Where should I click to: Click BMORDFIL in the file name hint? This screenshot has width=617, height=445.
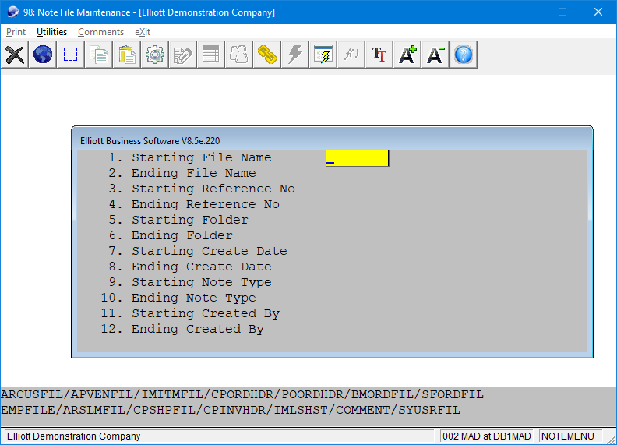[383, 394]
